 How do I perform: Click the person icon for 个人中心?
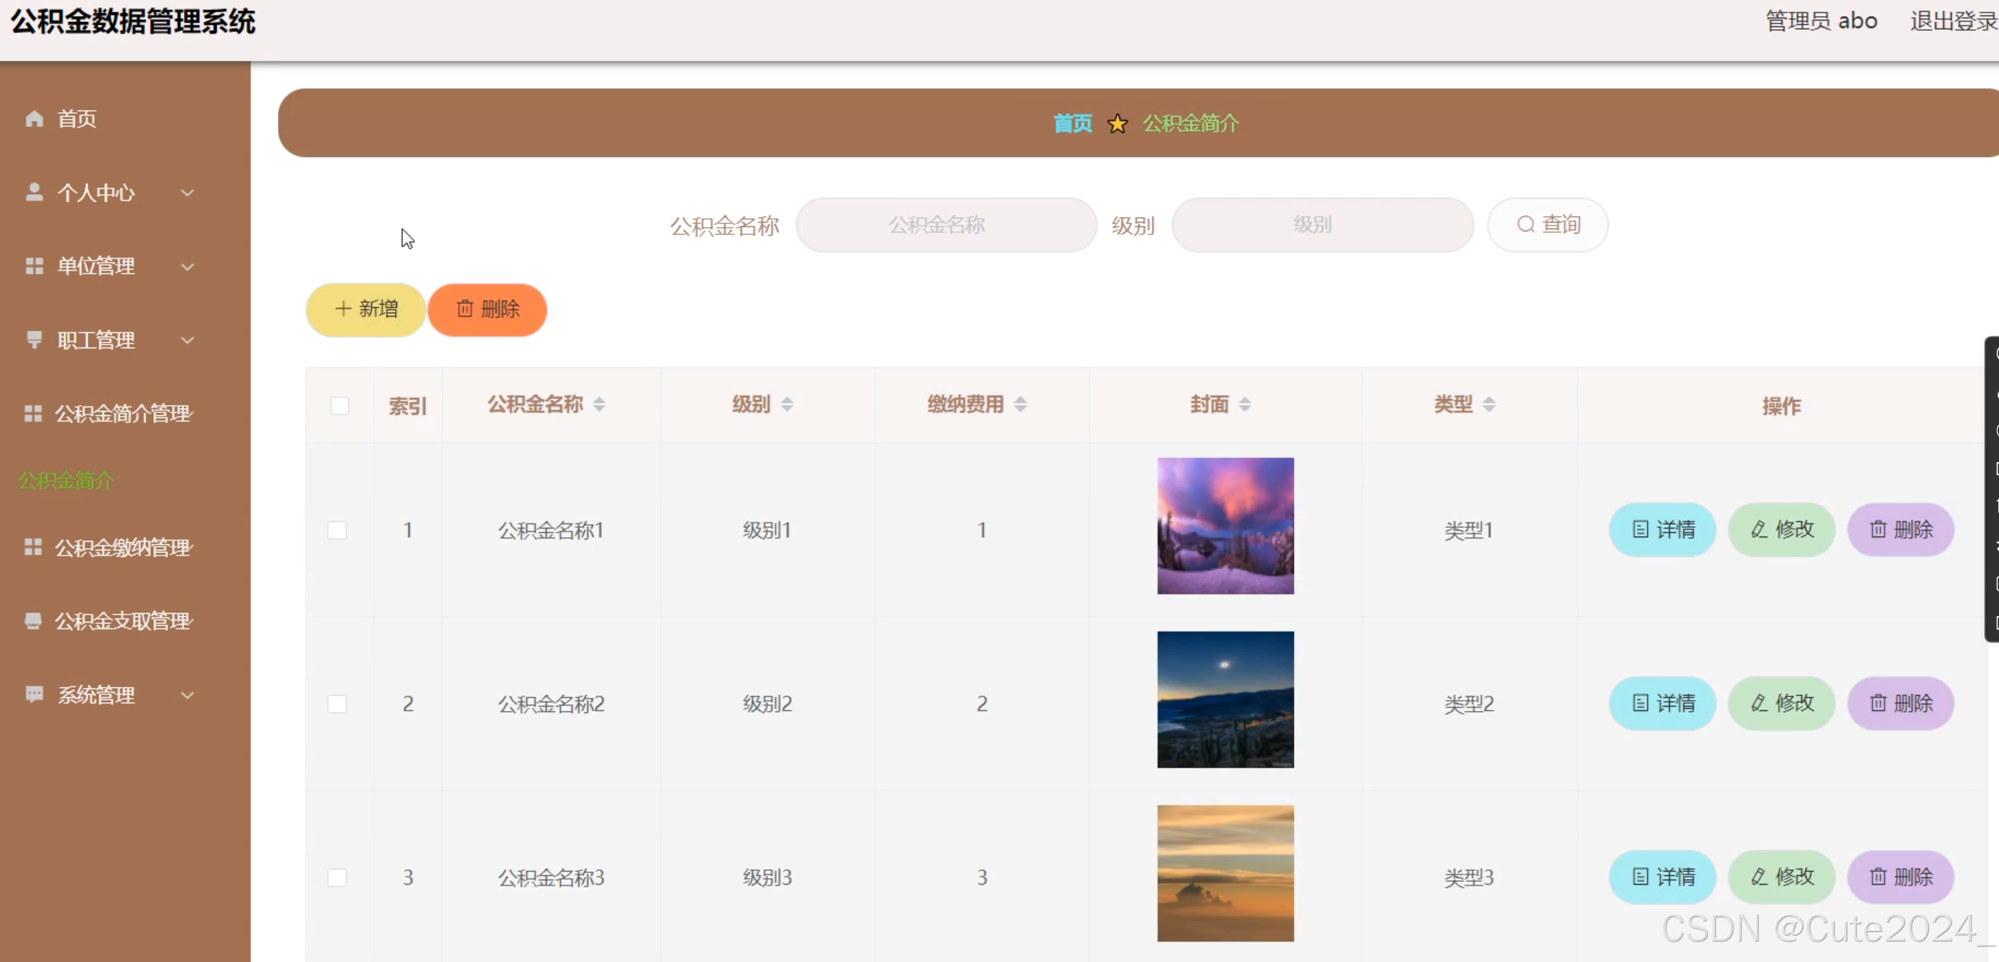click(x=34, y=192)
